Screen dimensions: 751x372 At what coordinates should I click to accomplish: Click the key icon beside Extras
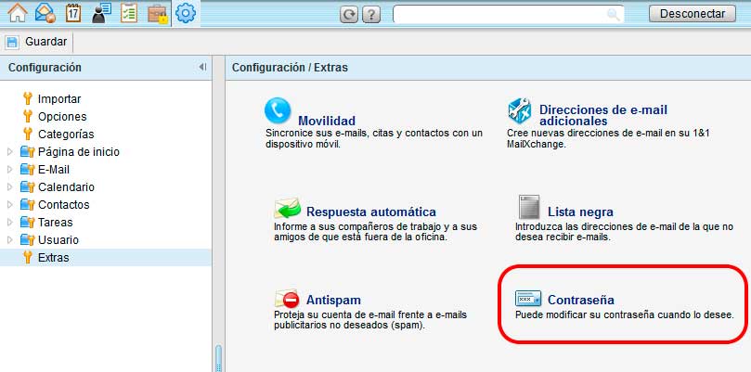(x=28, y=258)
